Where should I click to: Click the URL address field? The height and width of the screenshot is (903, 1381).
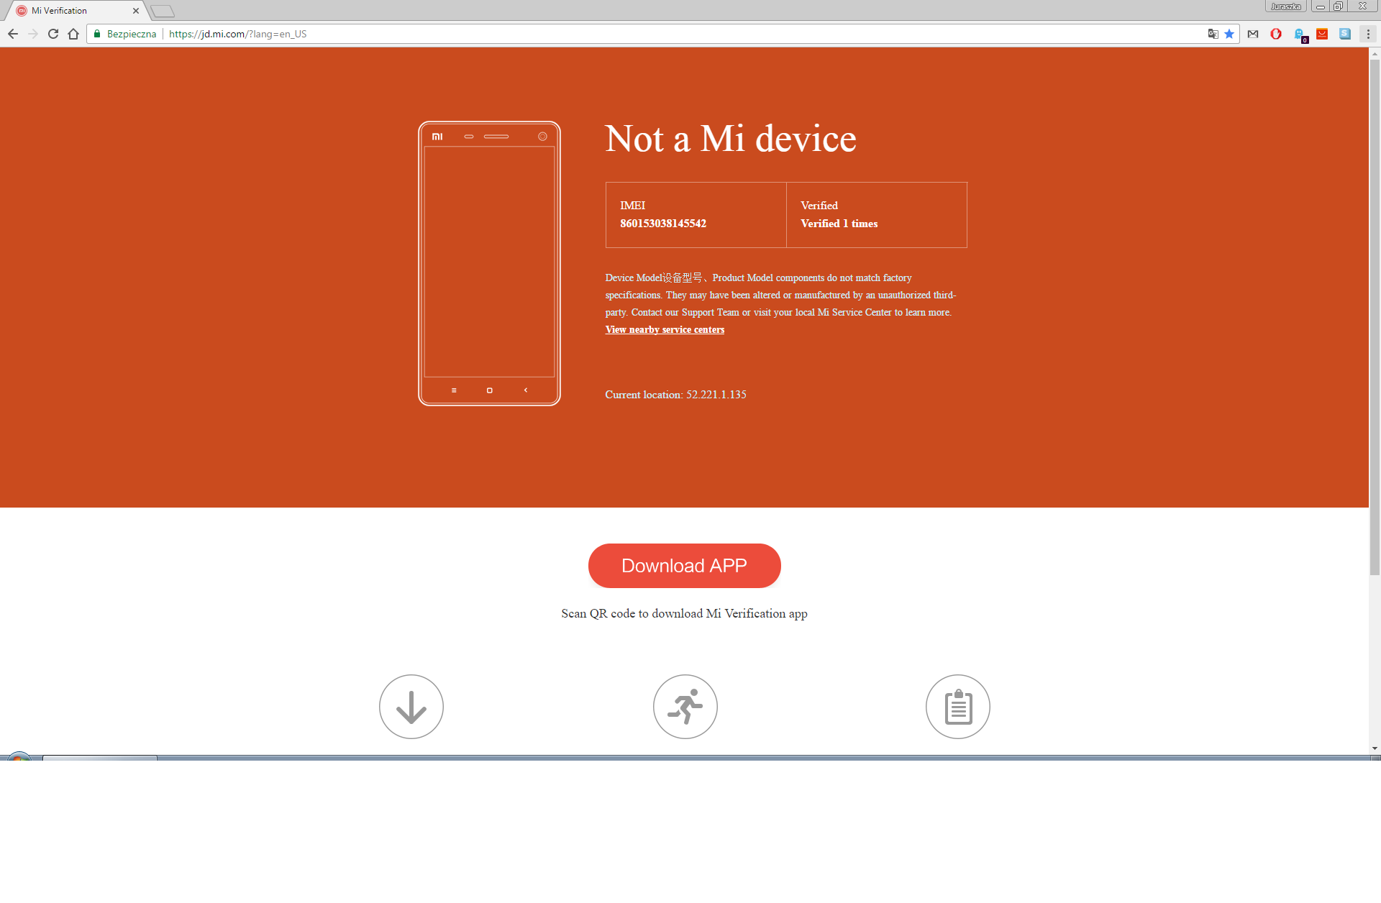click(647, 34)
